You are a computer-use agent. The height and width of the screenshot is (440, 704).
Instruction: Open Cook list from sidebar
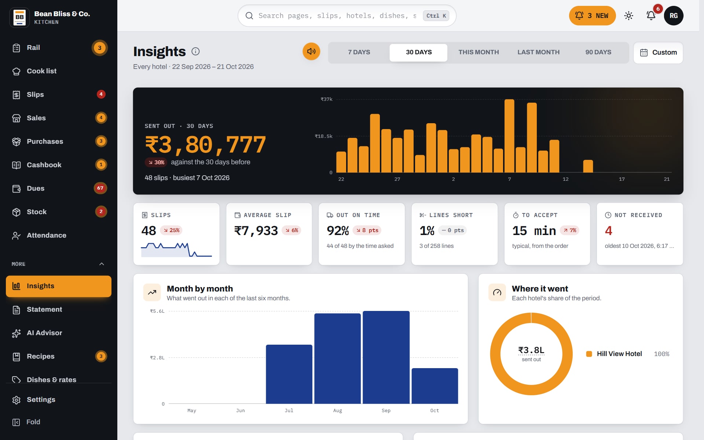pos(59,71)
